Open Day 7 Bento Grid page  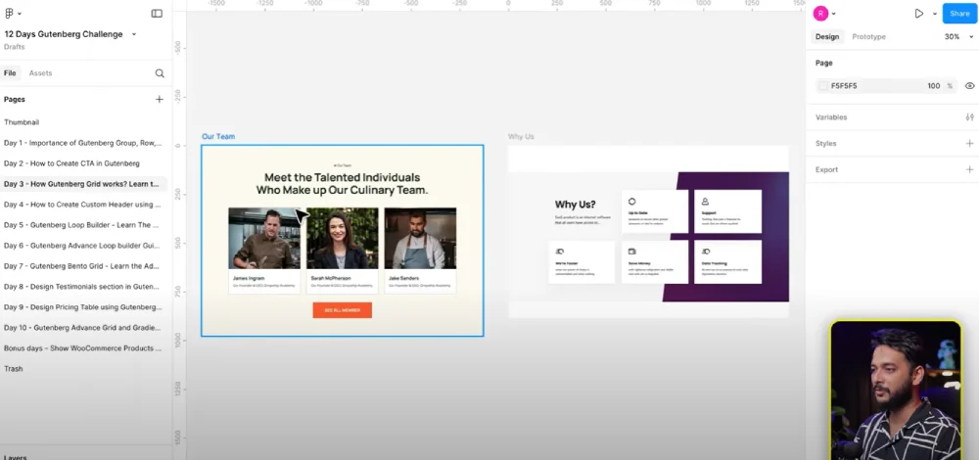[83, 266]
